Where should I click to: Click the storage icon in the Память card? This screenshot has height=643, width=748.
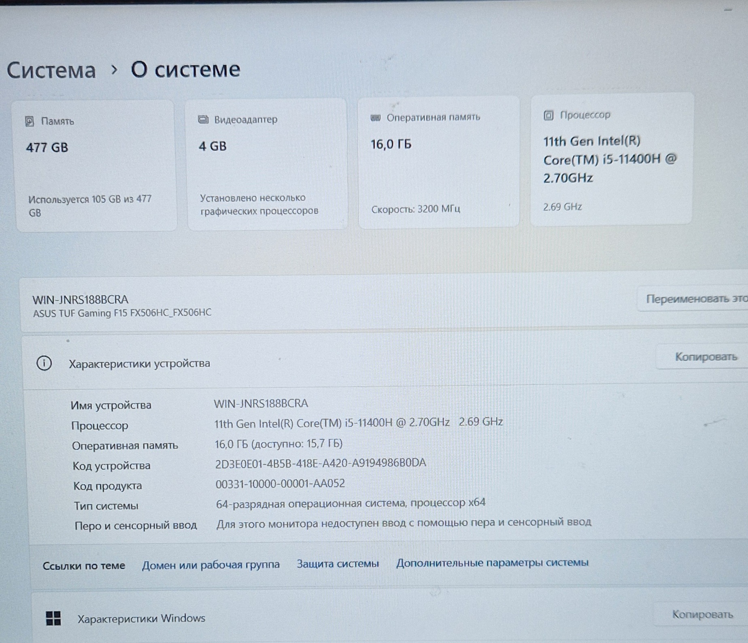[x=30, y=121]
